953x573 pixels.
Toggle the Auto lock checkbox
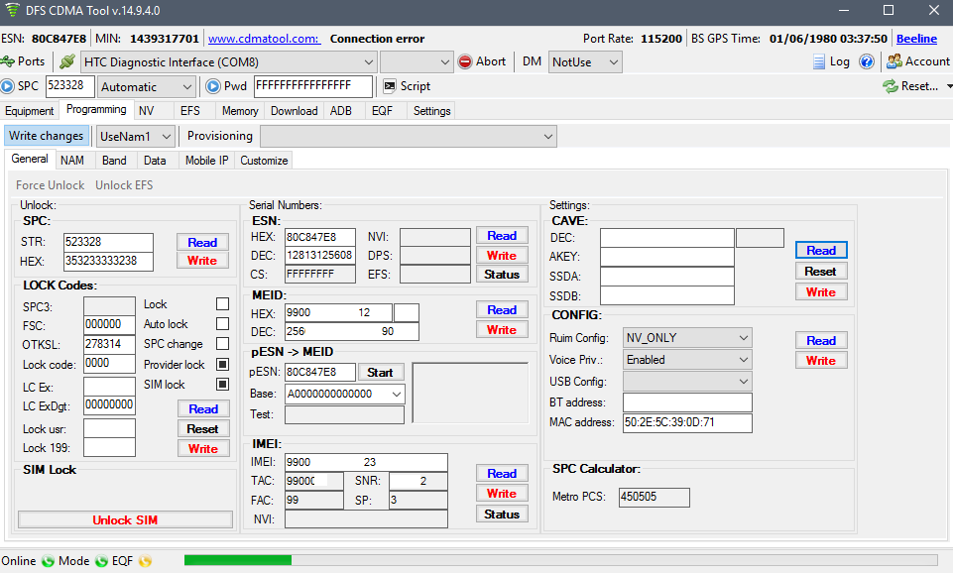coord(223,324)
